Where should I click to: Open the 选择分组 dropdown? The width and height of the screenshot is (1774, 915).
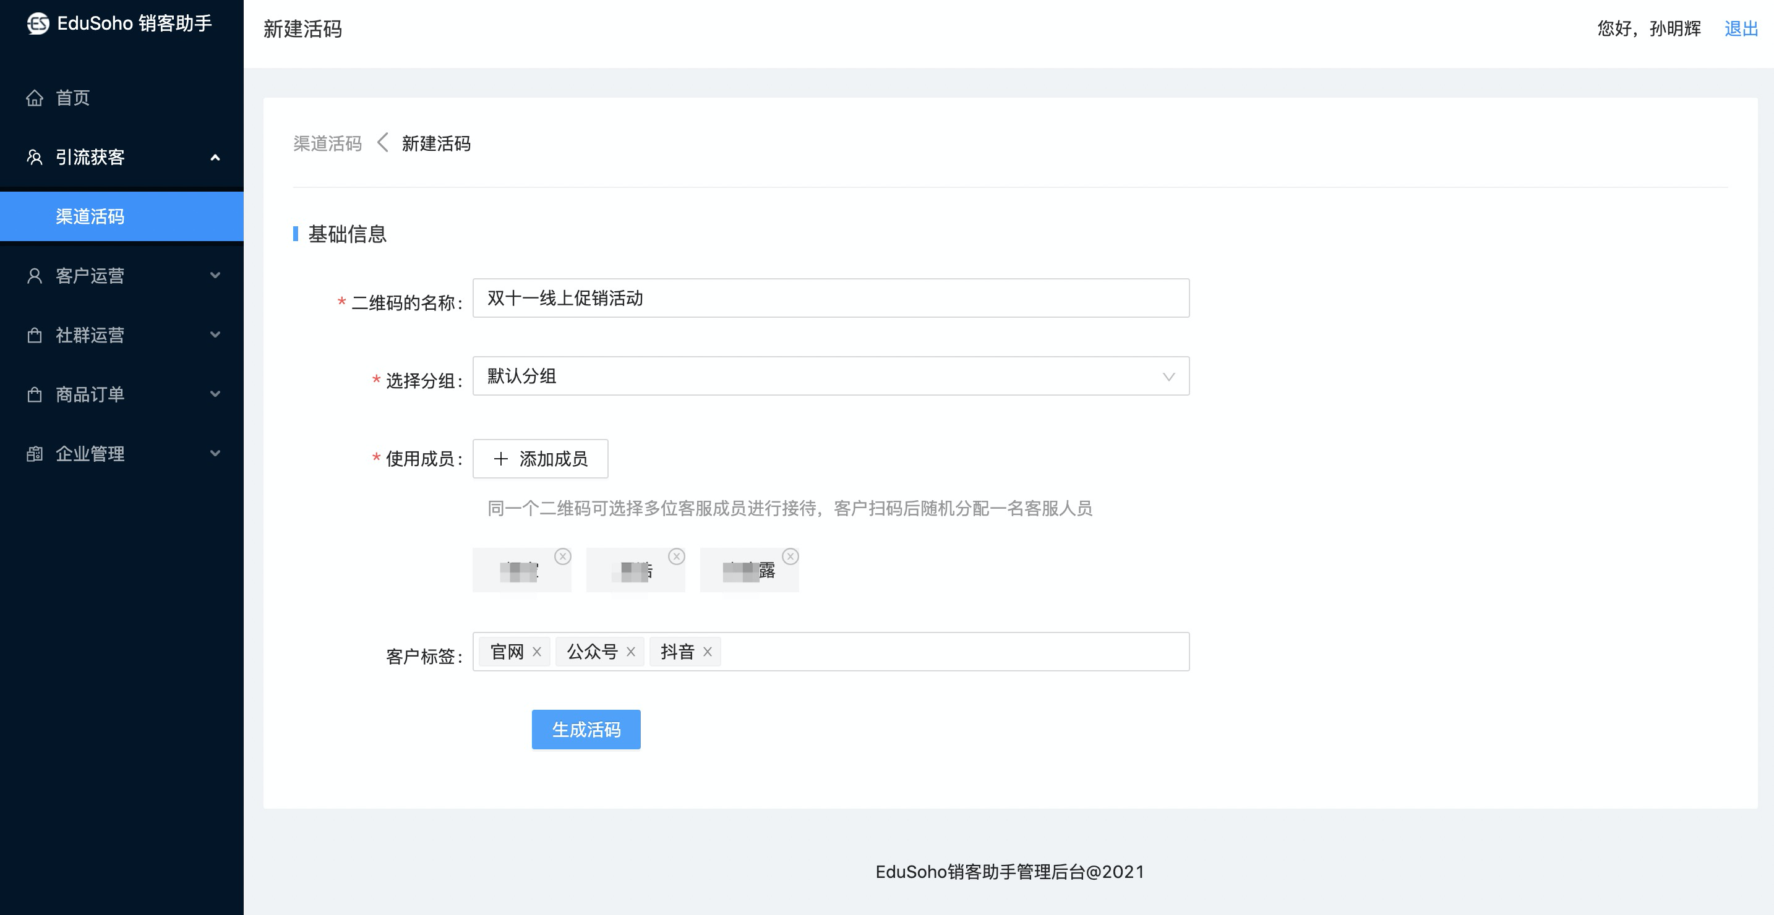tap(831, 376)
